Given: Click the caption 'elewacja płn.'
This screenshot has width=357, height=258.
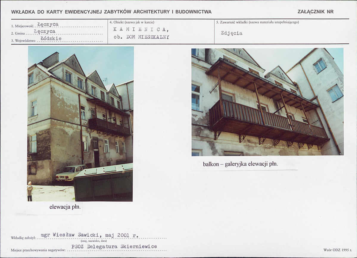Looking at the screenshot, I should [x=65, y=207].
